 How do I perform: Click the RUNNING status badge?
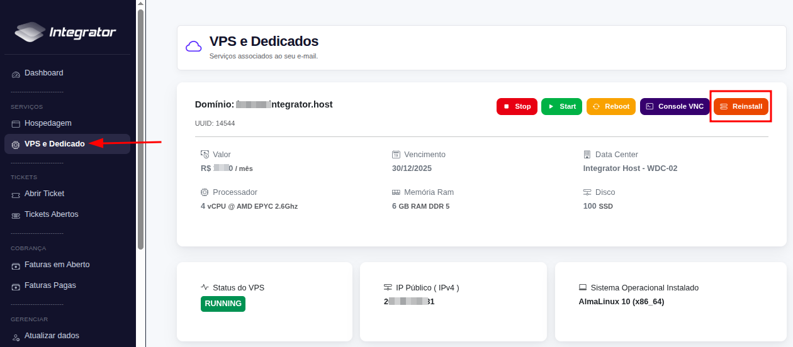(x=223, y=304)
